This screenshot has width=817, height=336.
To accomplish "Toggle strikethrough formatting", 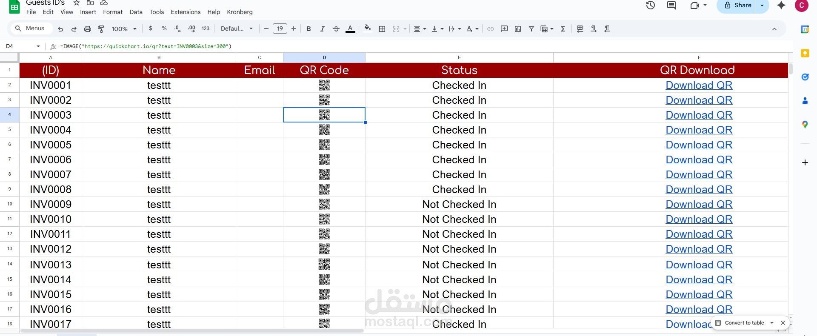I will click(x=336, y=28).
